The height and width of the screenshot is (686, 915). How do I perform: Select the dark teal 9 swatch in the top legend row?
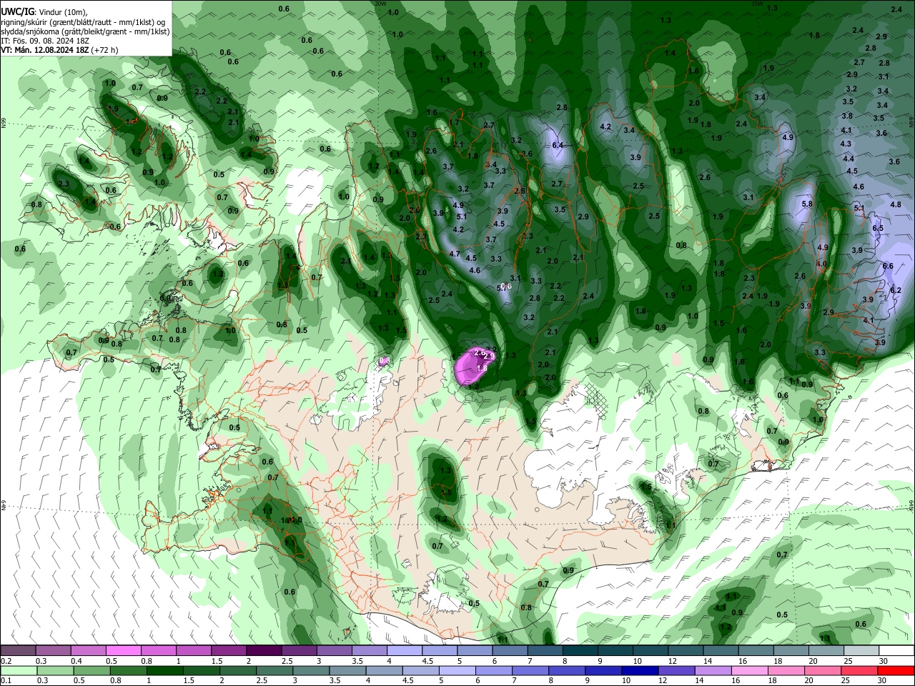[x=615, y=651]
